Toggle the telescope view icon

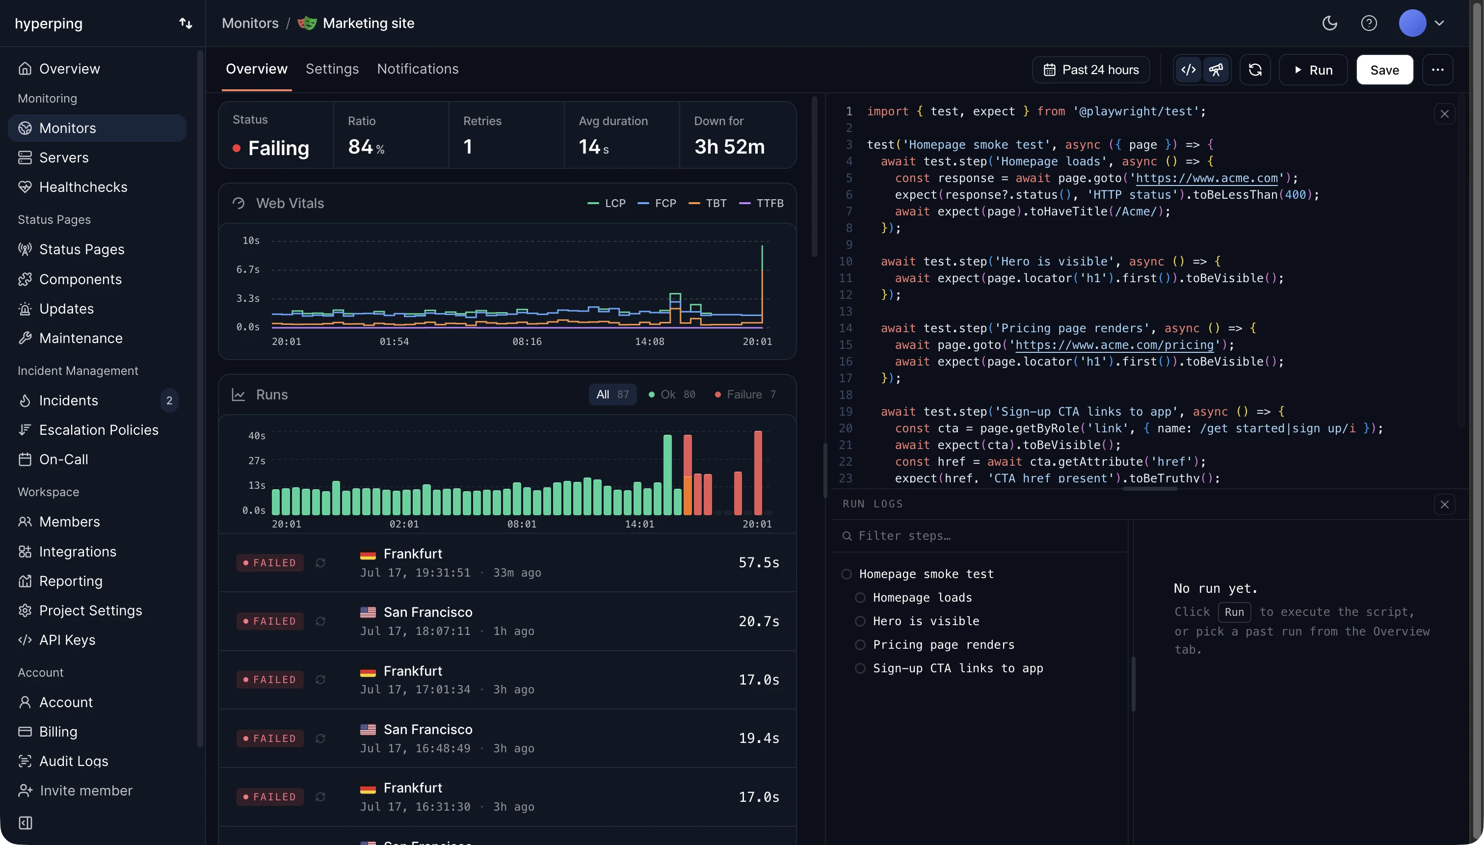point(1217,70)
